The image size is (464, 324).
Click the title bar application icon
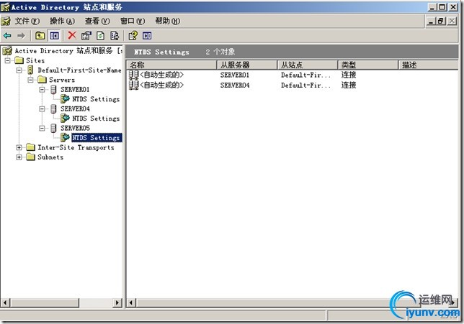coord(5,7)
